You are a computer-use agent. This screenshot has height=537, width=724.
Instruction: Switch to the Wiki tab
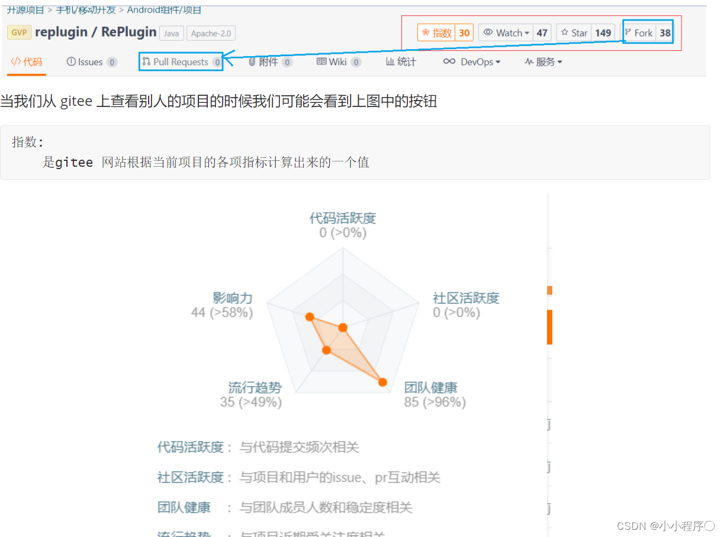click(339, 62)
